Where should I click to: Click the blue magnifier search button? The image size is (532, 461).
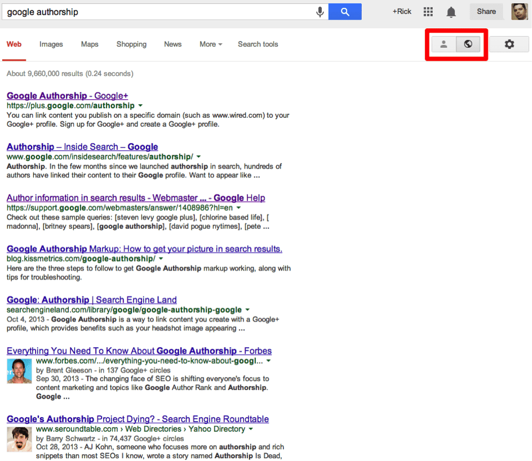coord(345,12)
